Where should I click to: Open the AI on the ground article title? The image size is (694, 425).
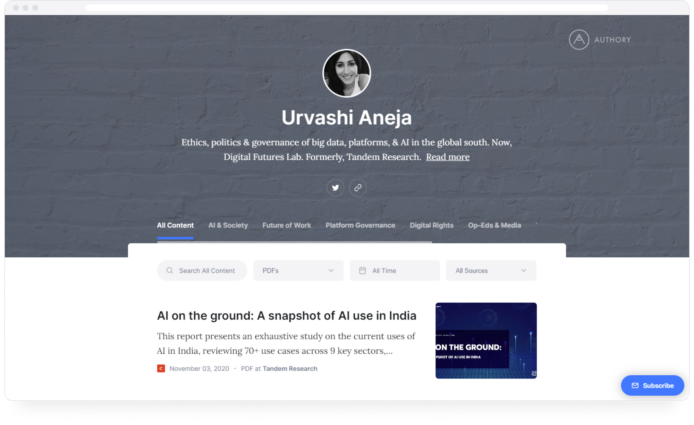[x=287, y=316]
